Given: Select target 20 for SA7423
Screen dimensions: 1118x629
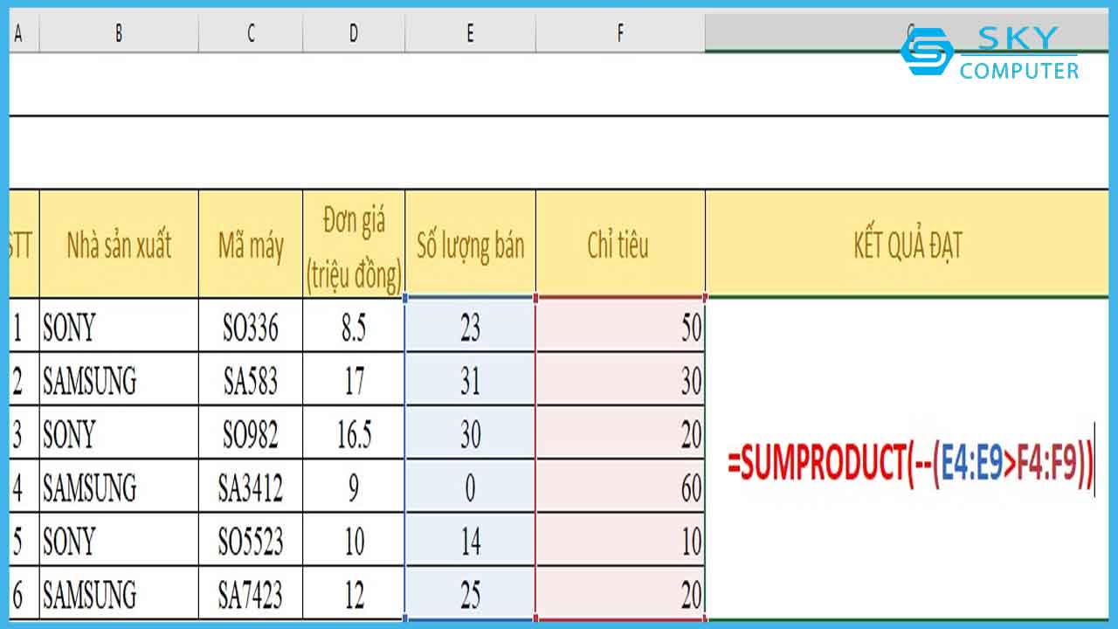Looking at the screenshot, I should coord(620,594).
